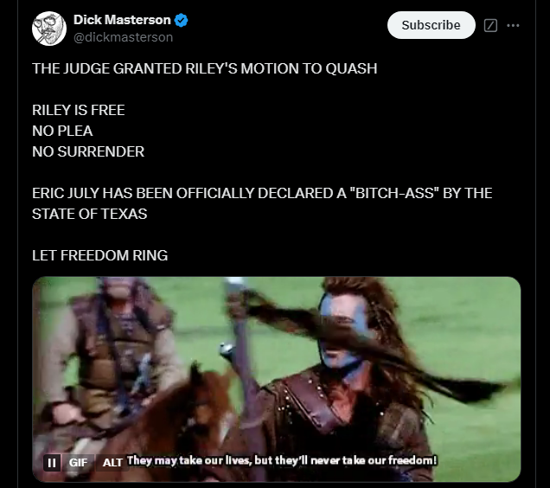Viewport: 550px width, 488px height.
Task: Click the blue verified badge
Action: [x=182, y=21]
